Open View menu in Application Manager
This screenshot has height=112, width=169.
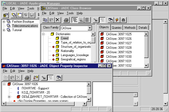click(21, 8)
